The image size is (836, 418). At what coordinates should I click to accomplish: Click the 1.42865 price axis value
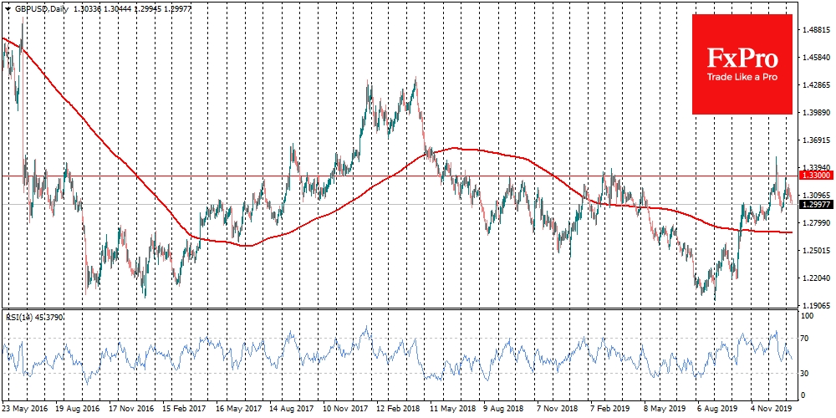click(x=815, y=84)
